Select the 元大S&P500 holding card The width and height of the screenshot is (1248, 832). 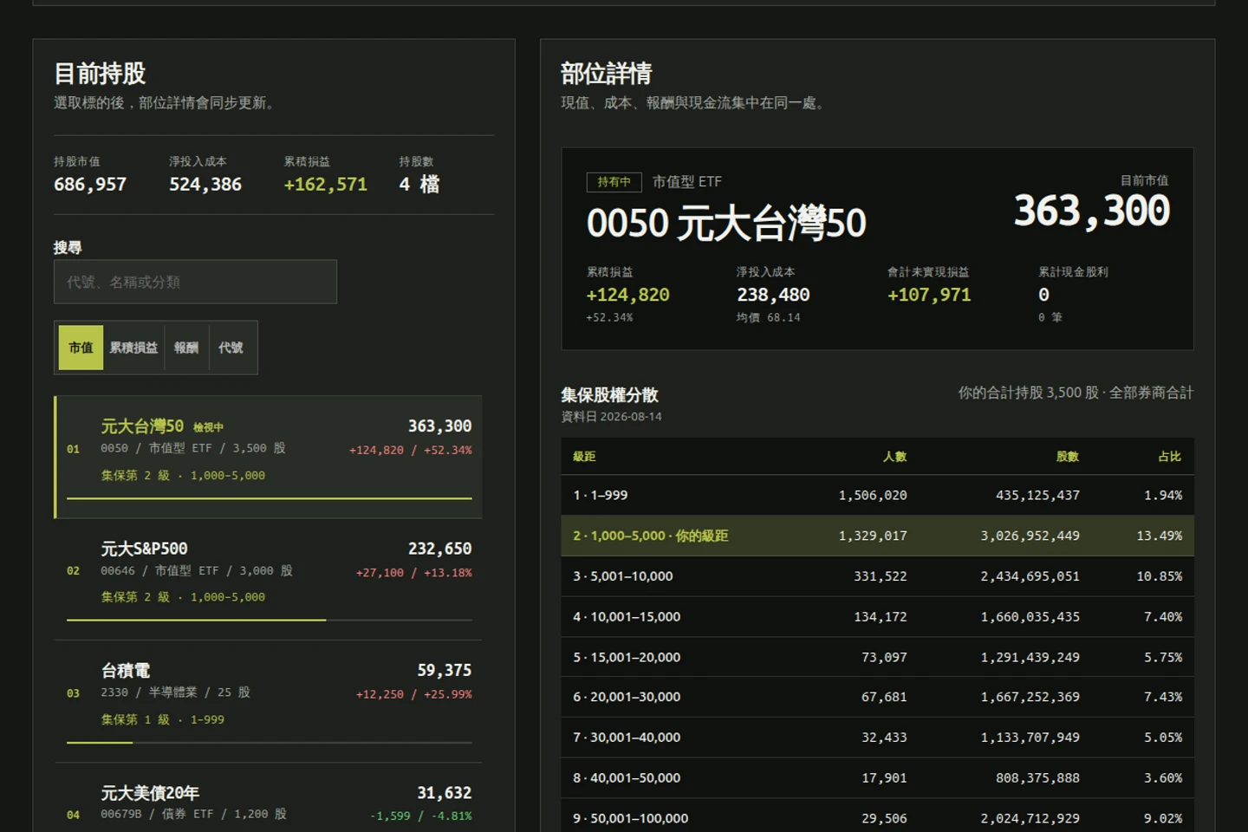[x=269, y=580]
